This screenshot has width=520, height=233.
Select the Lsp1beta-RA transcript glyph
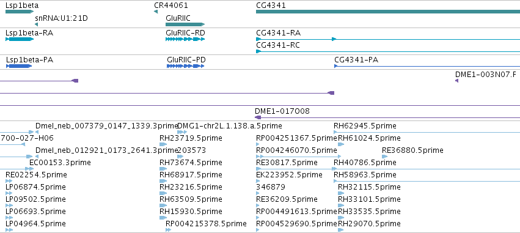[20, 39]
